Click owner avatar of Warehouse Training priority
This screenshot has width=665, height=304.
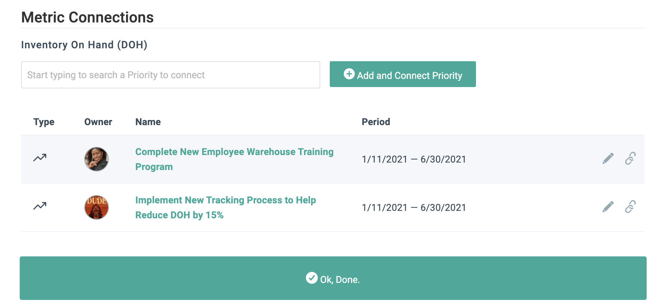[97, 159]
